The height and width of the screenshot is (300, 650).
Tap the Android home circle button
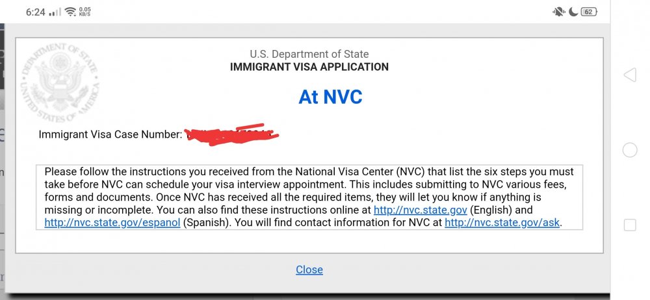630,150
